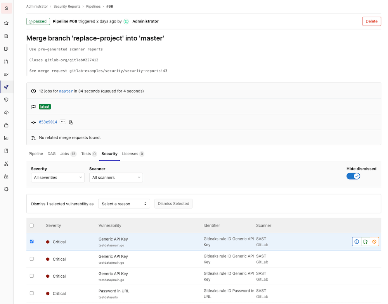The width and height of the screenshot is (388, 304).
Task: Open the All severities dropdown
Action: (58, 177)
